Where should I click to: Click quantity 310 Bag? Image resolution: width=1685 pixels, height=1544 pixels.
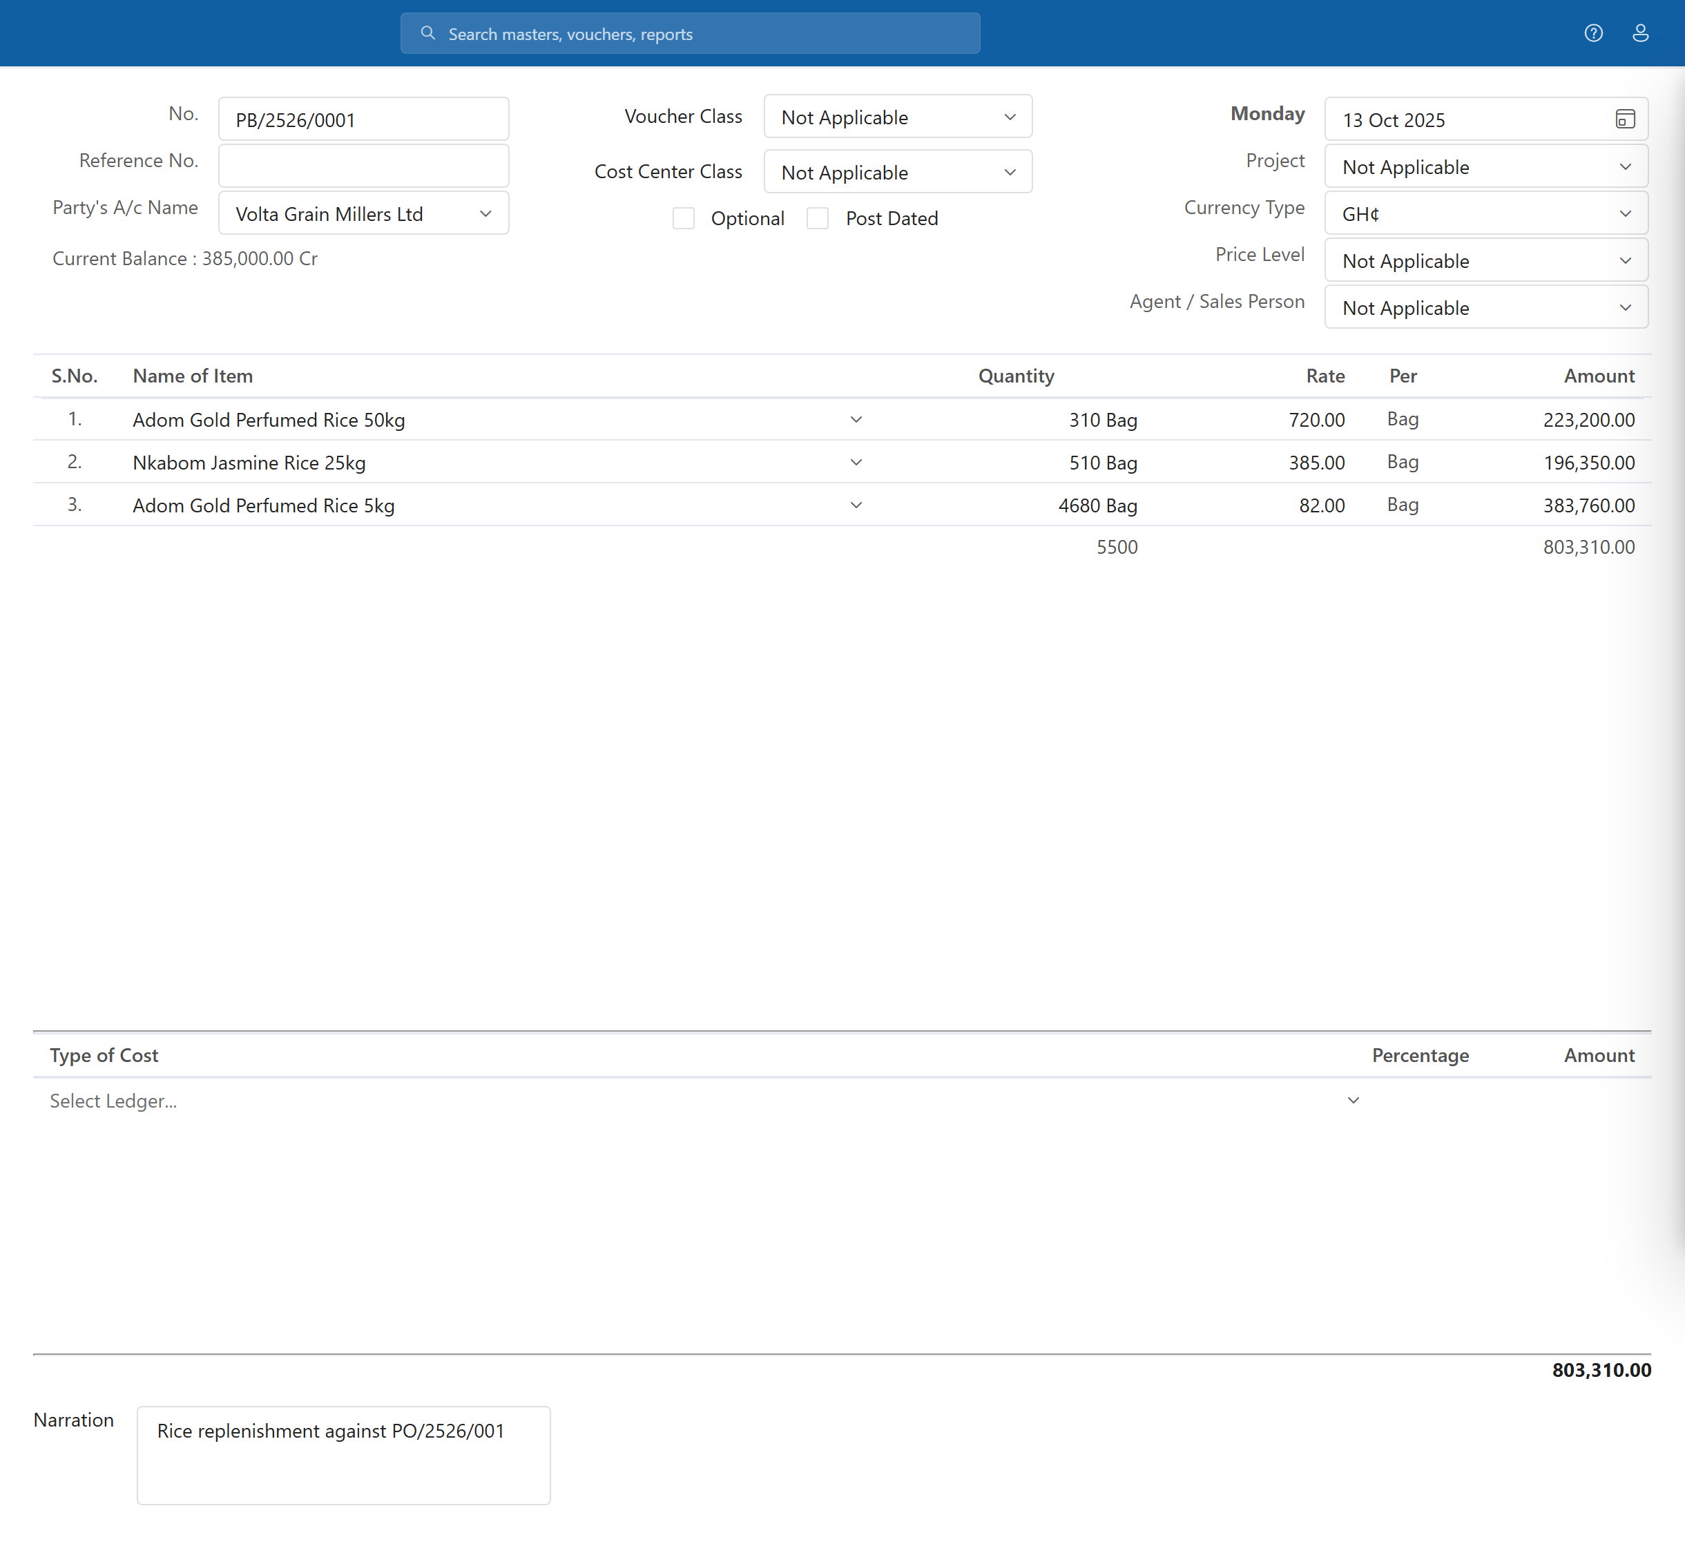[x=1104, y=420]
